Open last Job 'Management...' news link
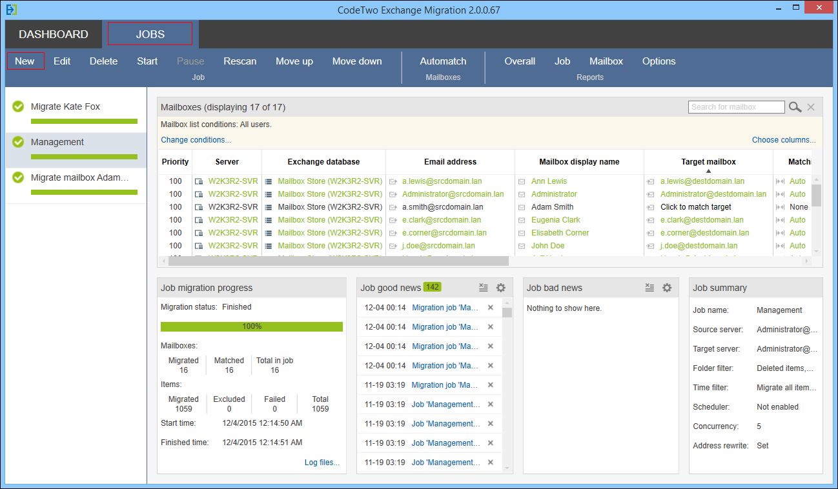838x489 pixels. tap(446, 463)
